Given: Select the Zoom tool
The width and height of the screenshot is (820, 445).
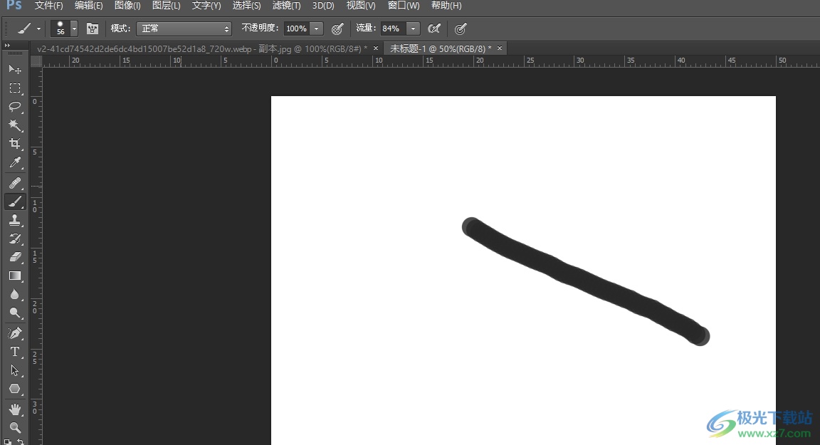Looking at the screenshot, I should pos(15,427).
